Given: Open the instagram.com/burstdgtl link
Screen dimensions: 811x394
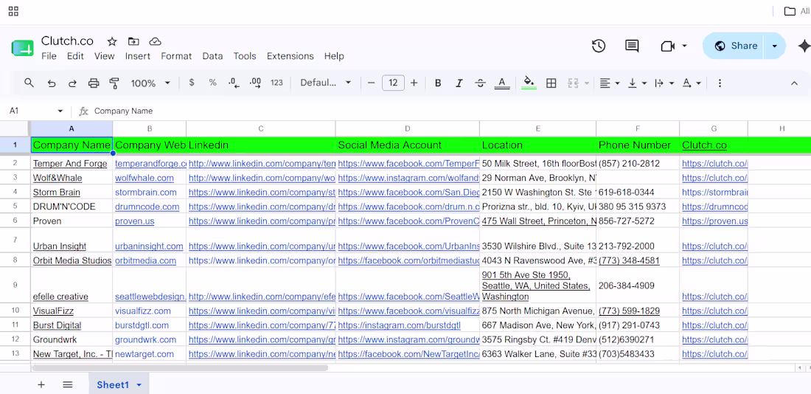Looking at the screenshot, I should pos(400,325).
